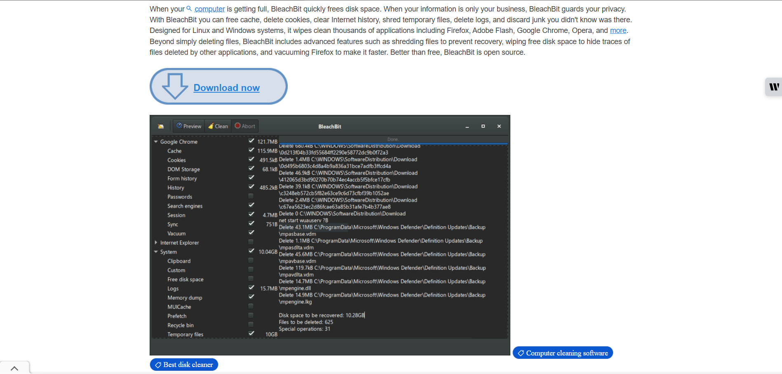The width and height of the screenshot is (782, 374).
Task: Close the BleachBit window
Action: coord(499,126)
